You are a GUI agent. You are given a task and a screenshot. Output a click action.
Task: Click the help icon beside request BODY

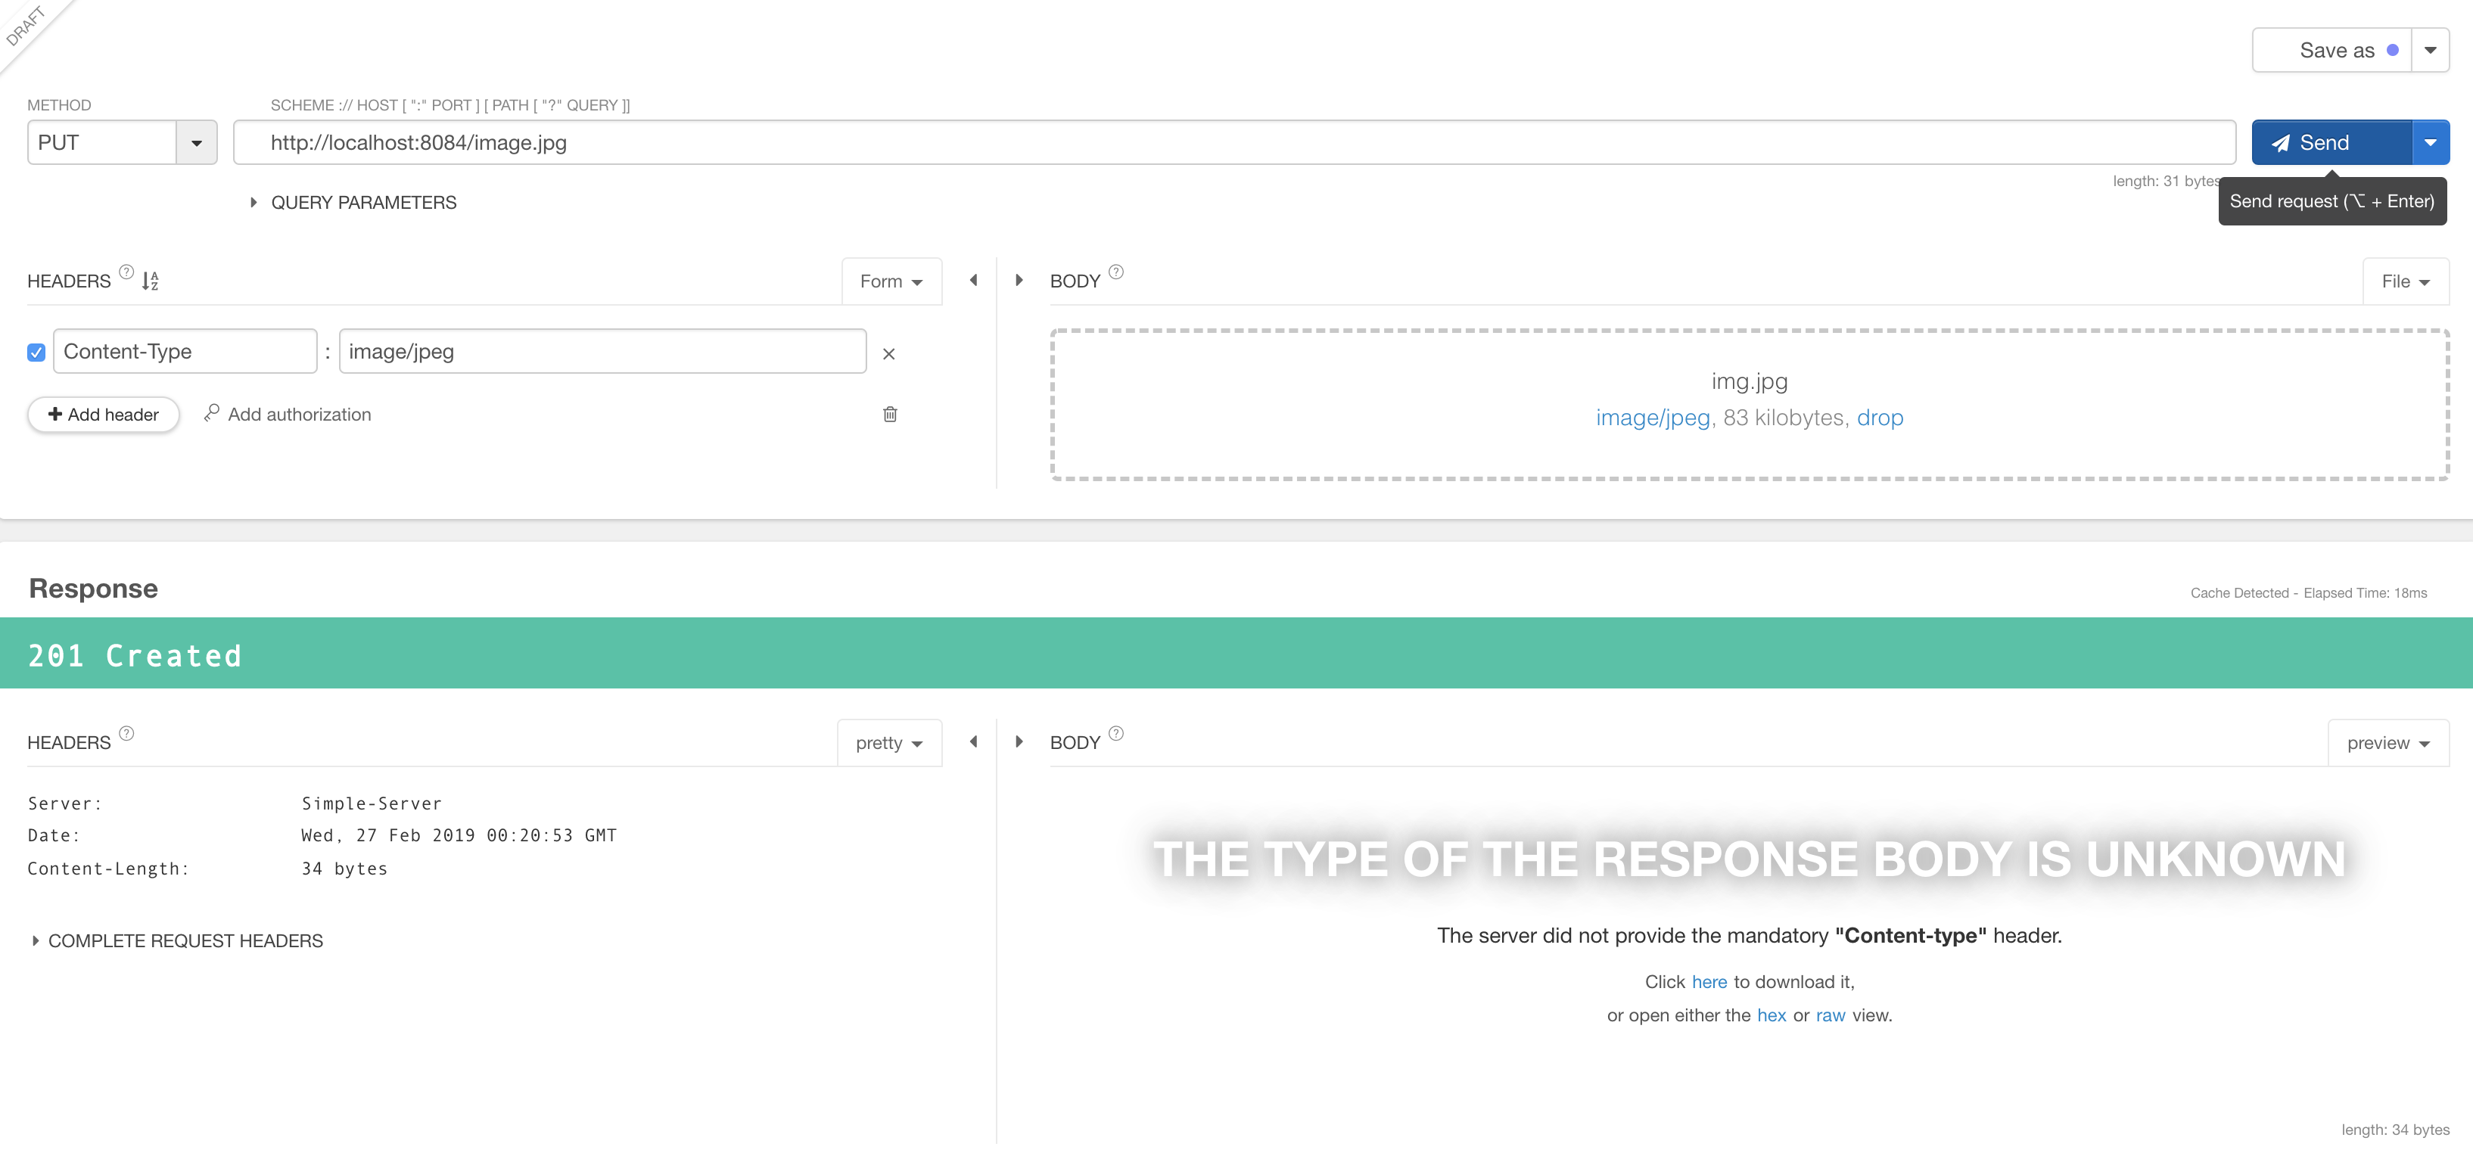(1116, 272)
